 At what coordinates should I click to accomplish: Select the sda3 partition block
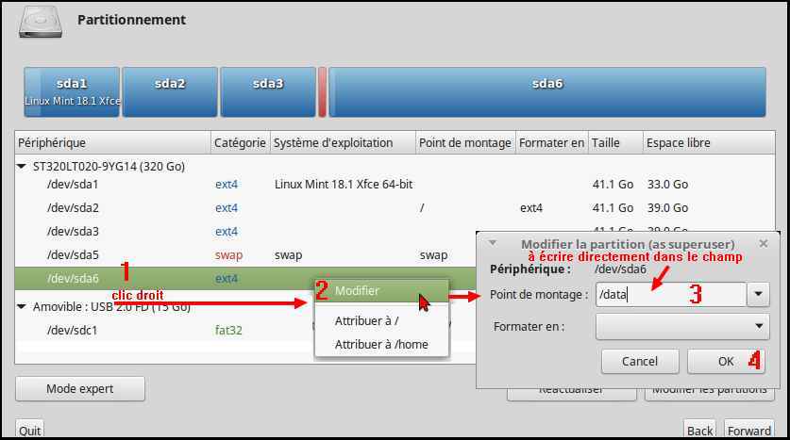tap(267, 91)
